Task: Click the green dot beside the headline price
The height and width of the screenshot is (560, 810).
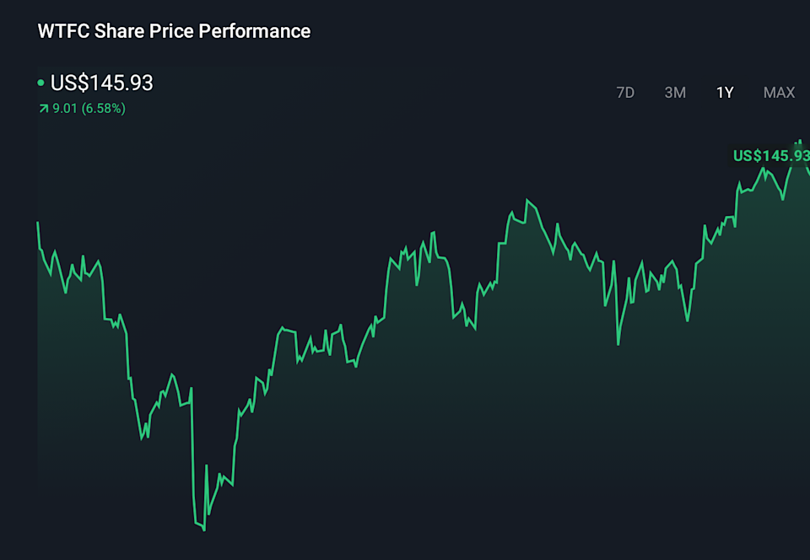Action: point(40,83)
